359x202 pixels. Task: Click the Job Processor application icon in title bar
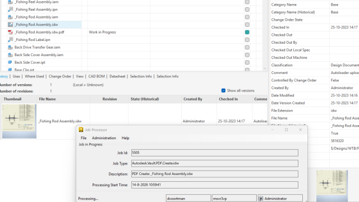[x=81, y=130]
